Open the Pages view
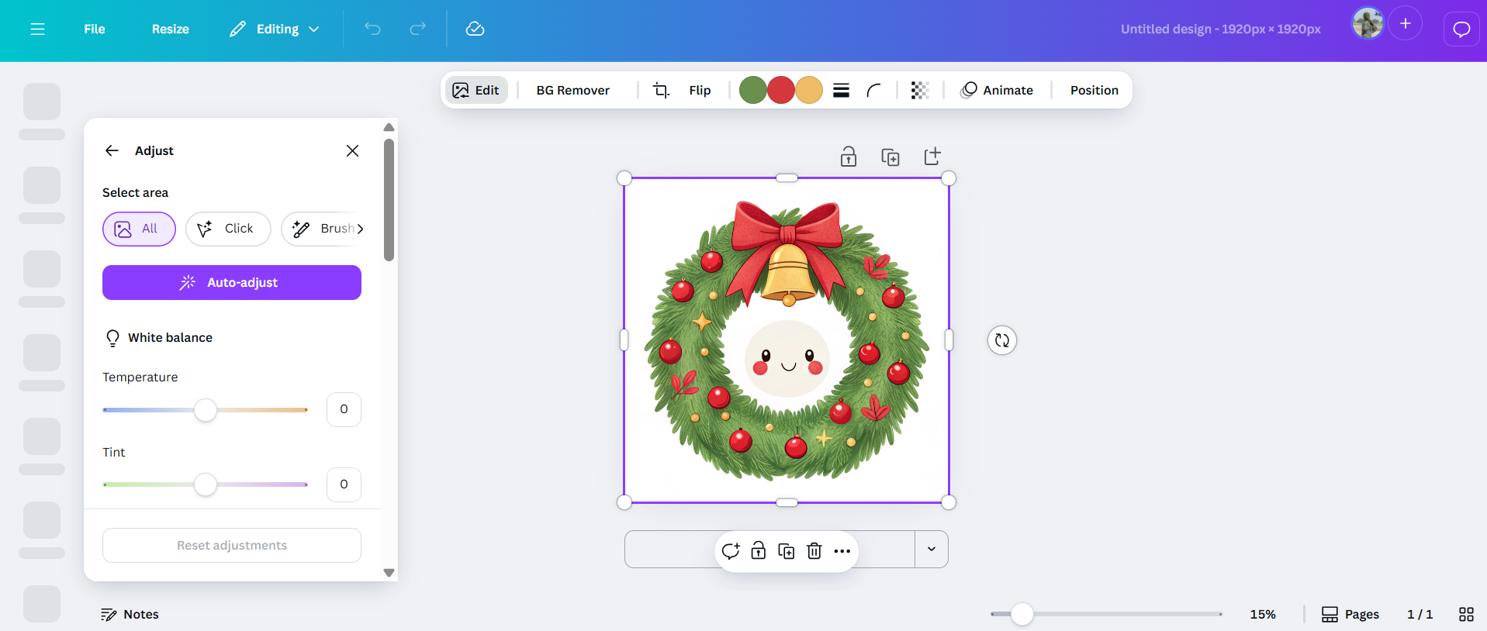This screenshot has height=631, width=1487. (x=1350, y=614)
